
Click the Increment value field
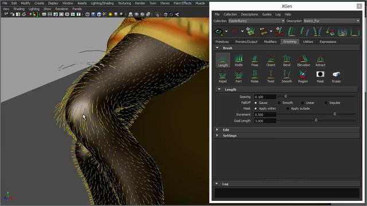coord(265,114)
